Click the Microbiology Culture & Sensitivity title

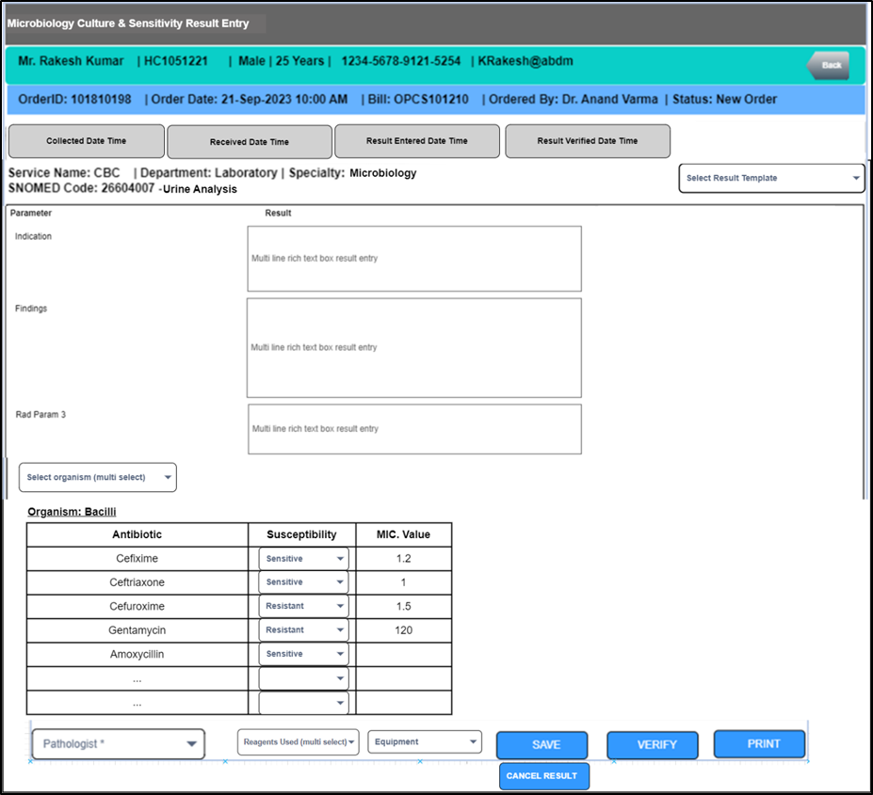click(128, 24)
